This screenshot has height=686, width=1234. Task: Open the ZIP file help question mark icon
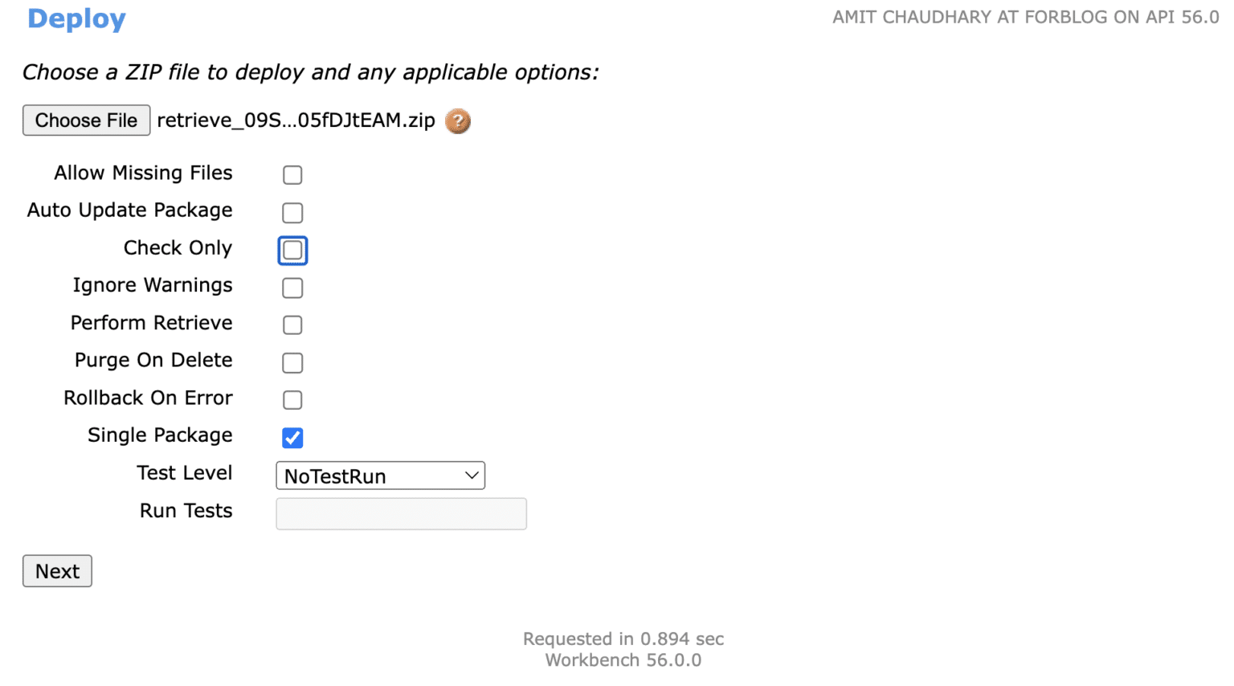457,121
